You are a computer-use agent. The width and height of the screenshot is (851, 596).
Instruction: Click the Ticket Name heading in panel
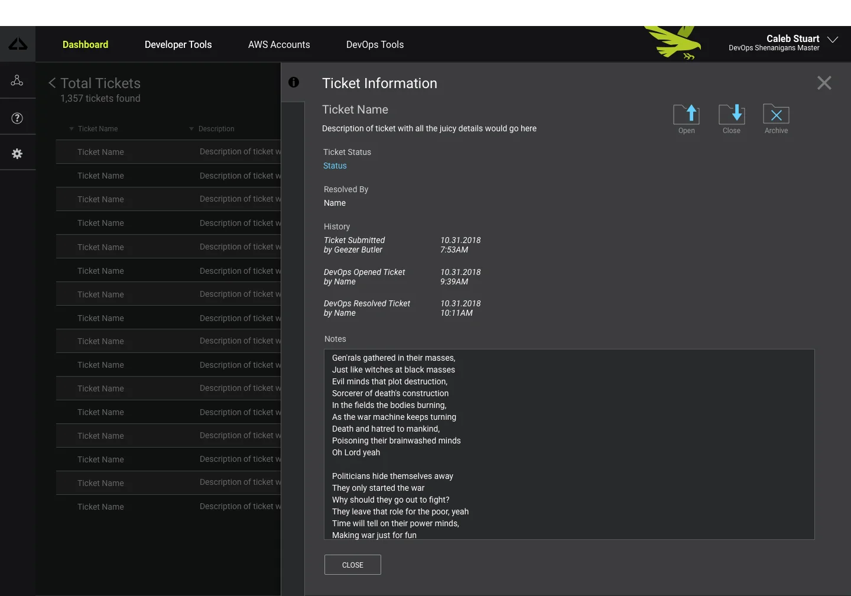355,109
